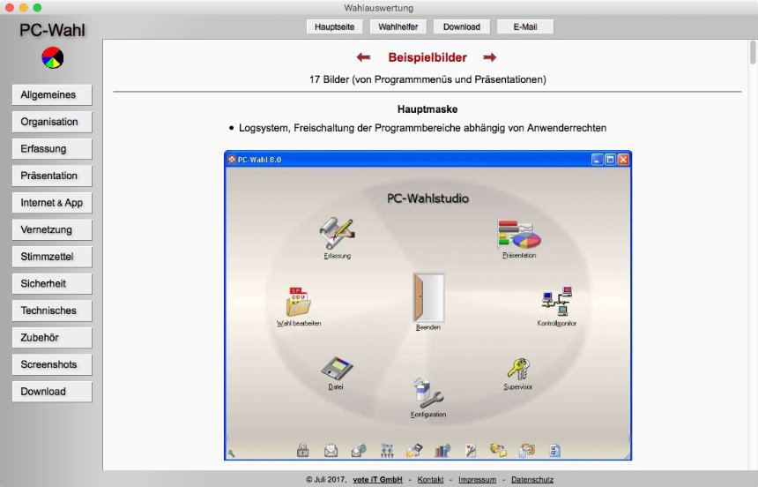The height and width of the screenshot is (487, 758).
Task: Open the Datenschutz footer link
Action: tap(532, 479)
